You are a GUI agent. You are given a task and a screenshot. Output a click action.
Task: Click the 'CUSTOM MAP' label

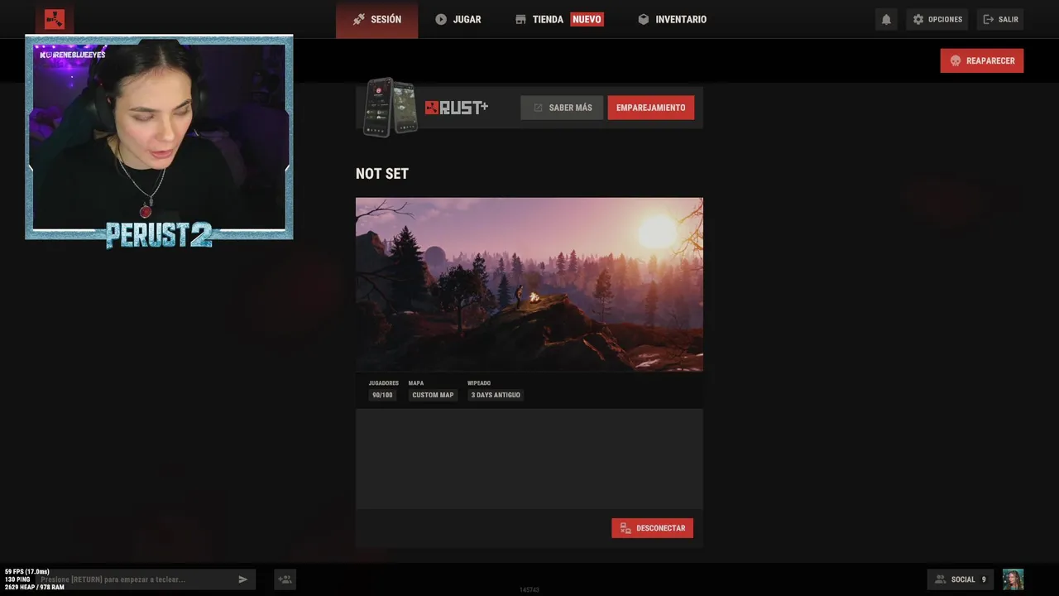(433, 395)
